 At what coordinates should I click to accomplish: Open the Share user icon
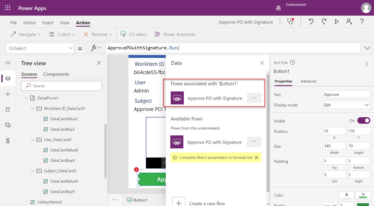(349, 22)
